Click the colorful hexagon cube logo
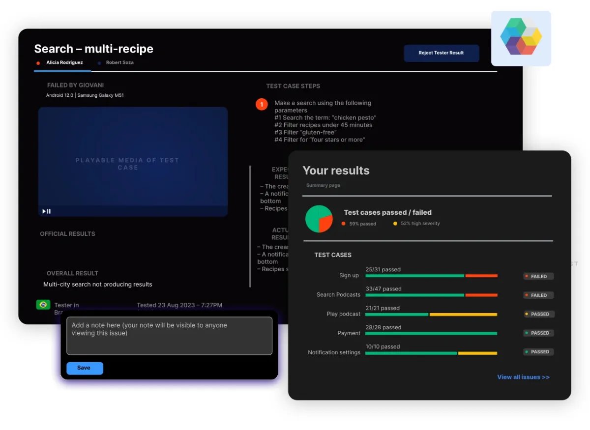The image size is (590, 430). pyautogui.click(x=521, y=37)
